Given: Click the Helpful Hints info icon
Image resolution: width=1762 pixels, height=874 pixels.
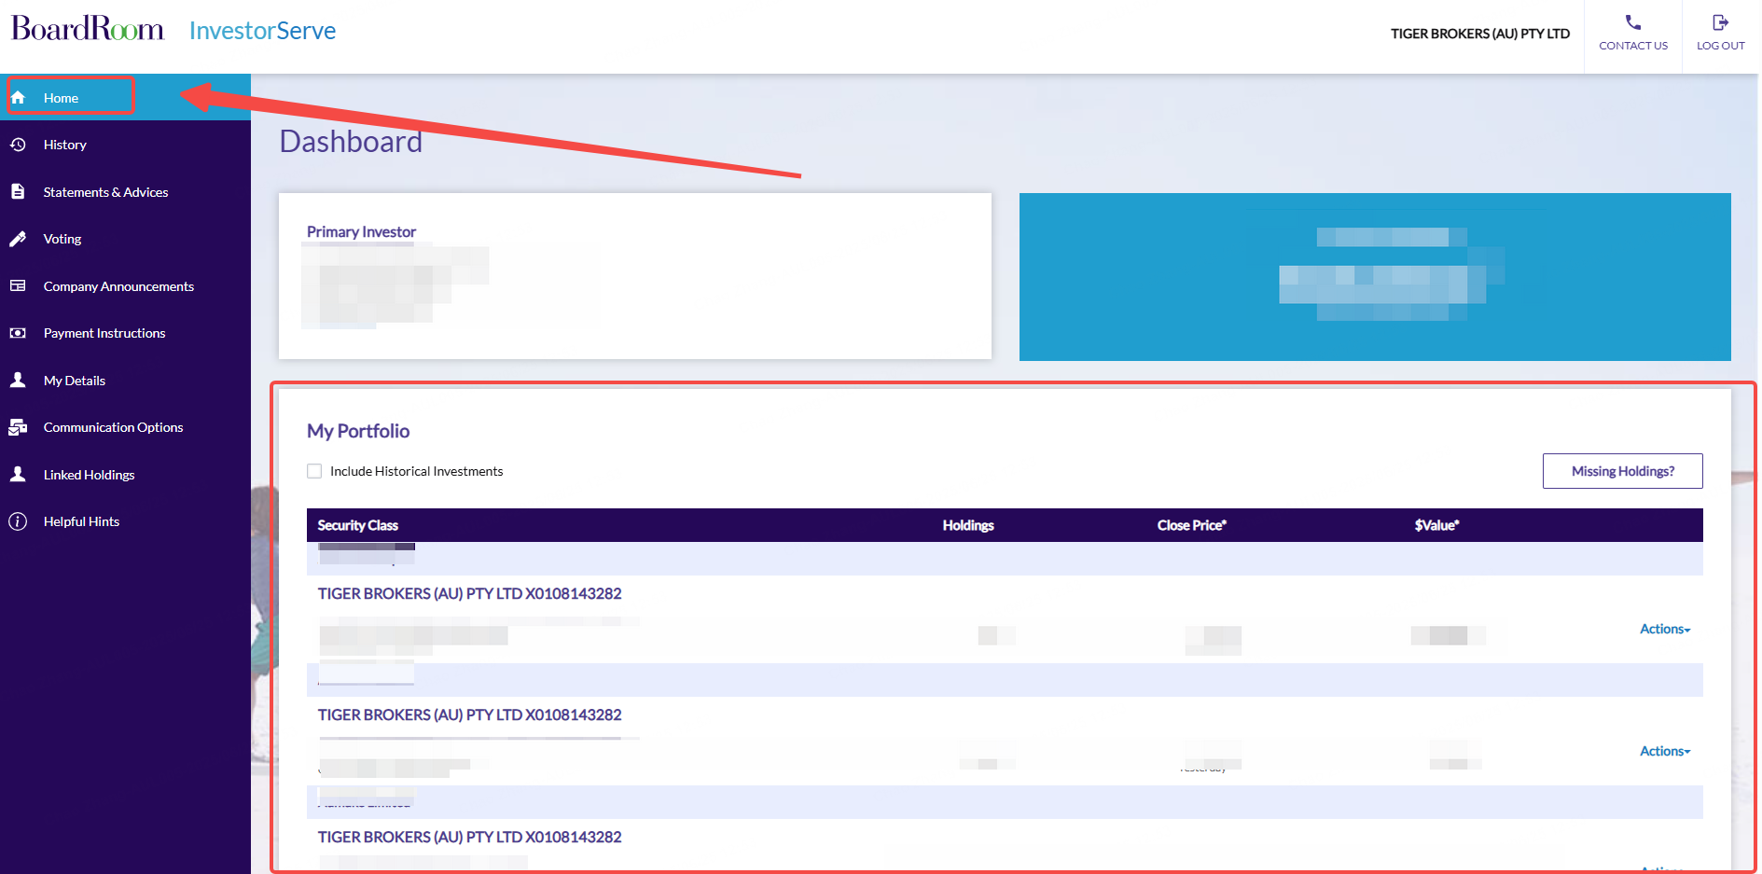Looking at the screenshot, I should [x=18, y=521].
